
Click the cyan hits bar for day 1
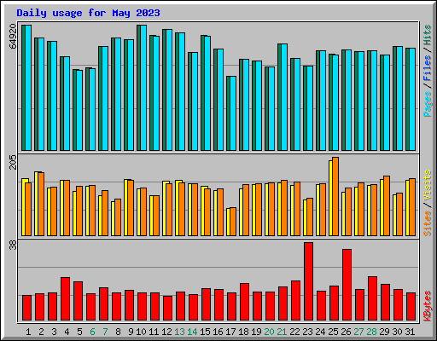pos(28,88)
